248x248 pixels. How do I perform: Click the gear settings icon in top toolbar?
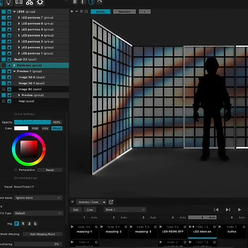40,3
